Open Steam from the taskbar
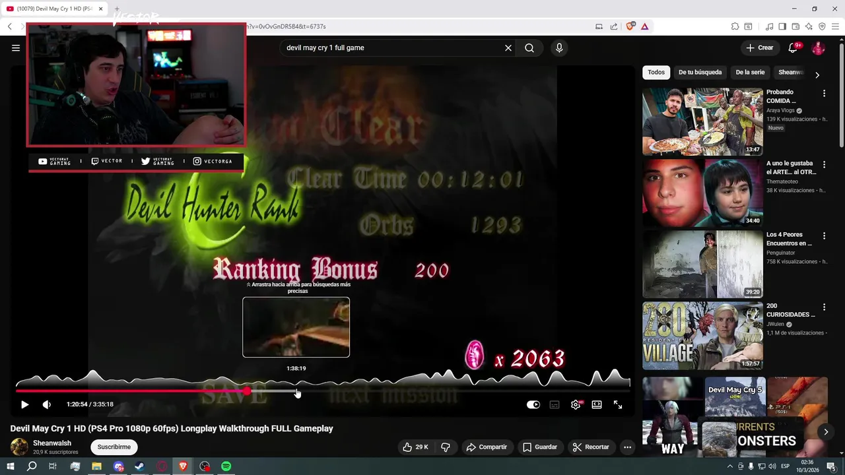Screen dimensions: 845x475 (x=139, y=466)
